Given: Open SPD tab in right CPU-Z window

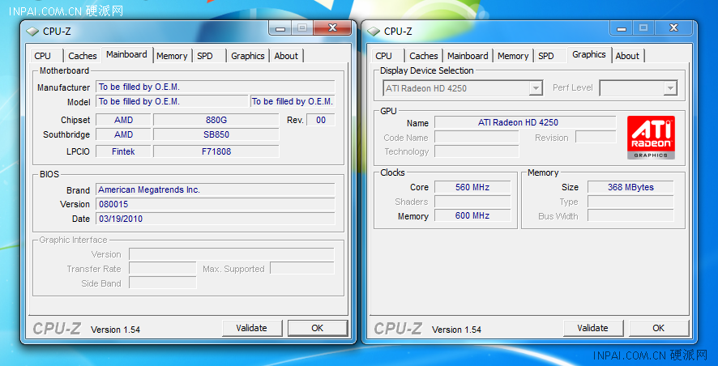Looking at the screenshot, I should point(546,56).
